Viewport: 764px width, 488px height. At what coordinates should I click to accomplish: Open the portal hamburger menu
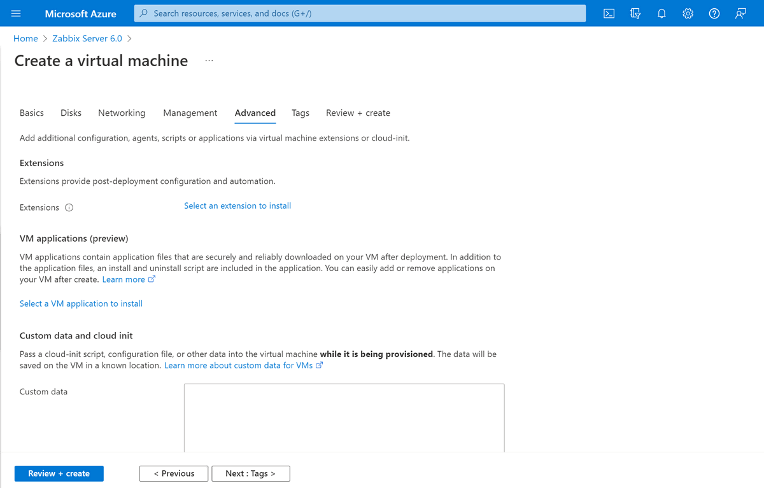pyautogui.click(x=16, y=13)
